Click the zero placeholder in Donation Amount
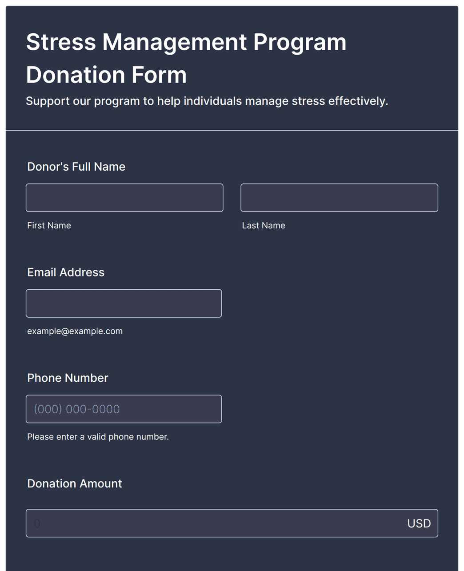Viewport: 464px width, 571px height. 37,523
